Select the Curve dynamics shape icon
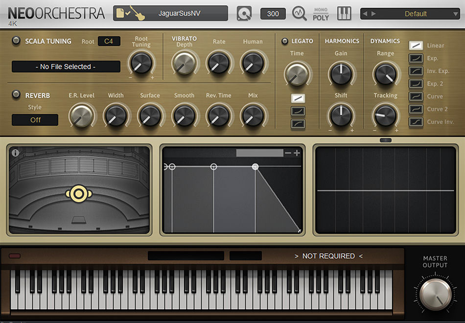Image resolution: width=465 pixels, height=323 pixels. (x=416, y=96)
